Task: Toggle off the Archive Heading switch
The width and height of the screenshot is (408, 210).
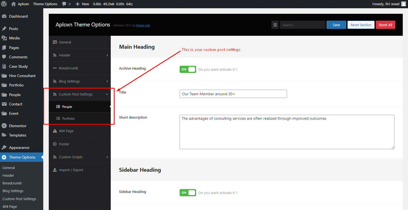Action: 188,69
